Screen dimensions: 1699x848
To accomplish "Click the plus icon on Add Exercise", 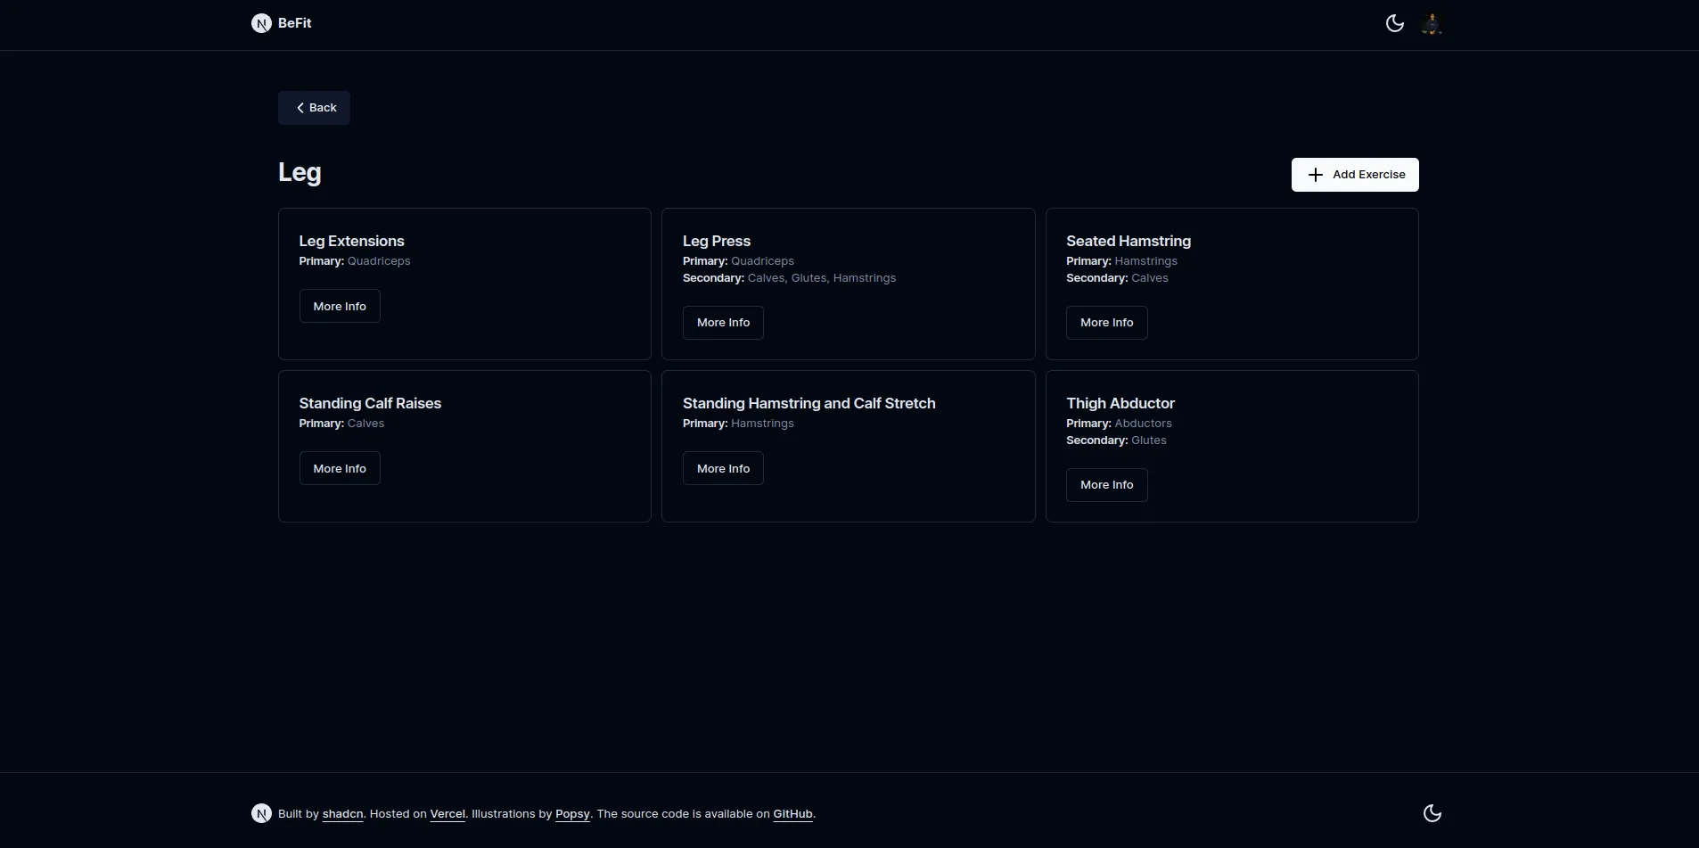I will click(1315, 175).
